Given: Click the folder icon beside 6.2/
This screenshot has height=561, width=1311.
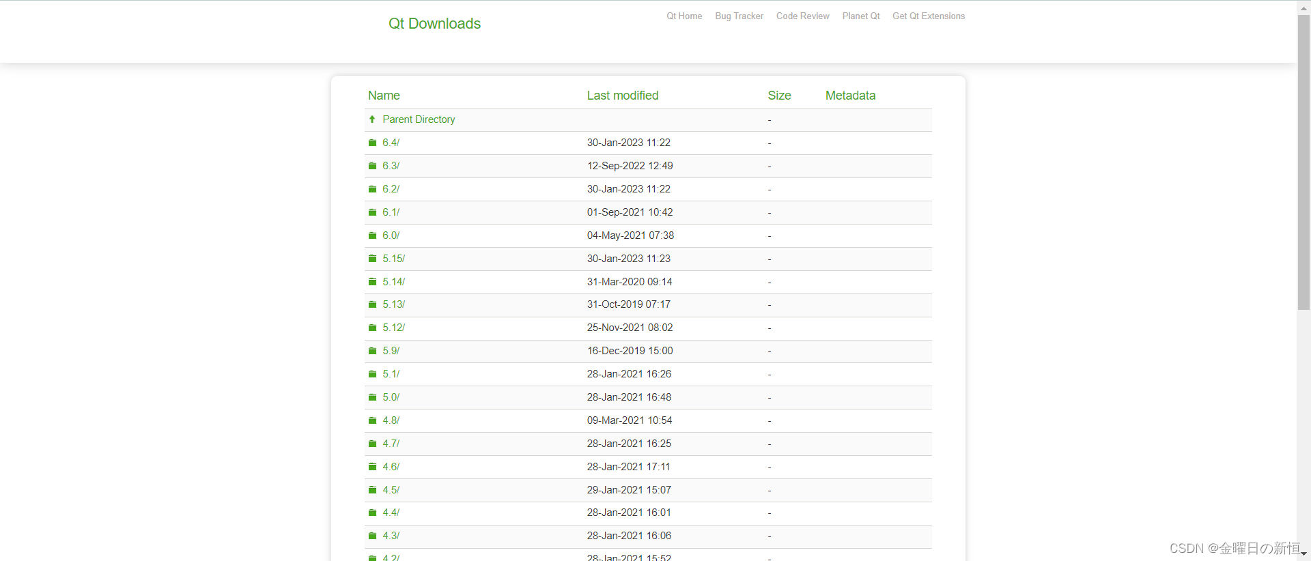Looking at the screenshot, I should [x=372, y=189].
